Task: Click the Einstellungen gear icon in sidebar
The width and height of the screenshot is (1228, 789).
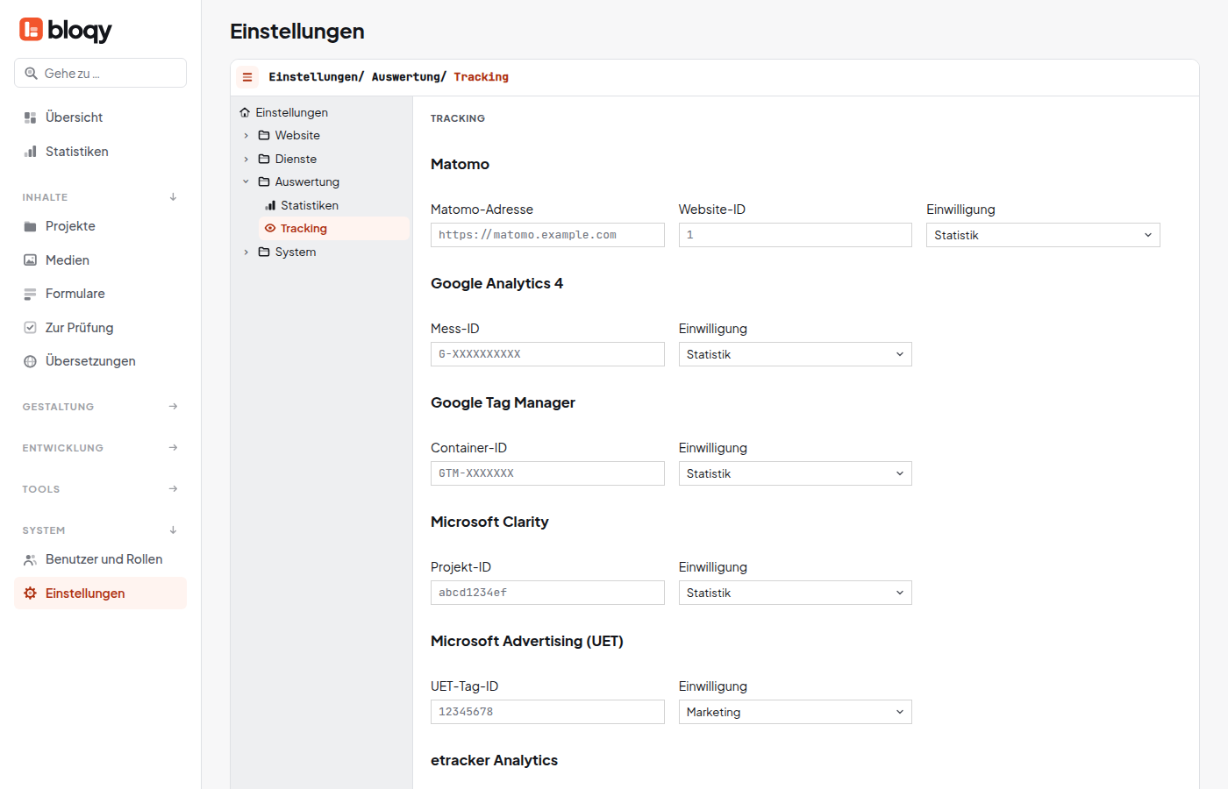Action: 30,594
